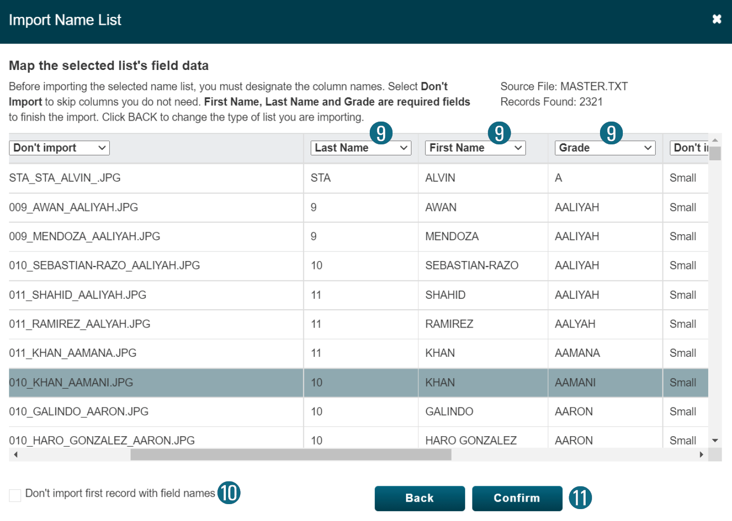Viewport: 732px width, 521px height.
Task: Click the SEBASTIAN-RAZO cell in table
Action: tap(471, 266)
